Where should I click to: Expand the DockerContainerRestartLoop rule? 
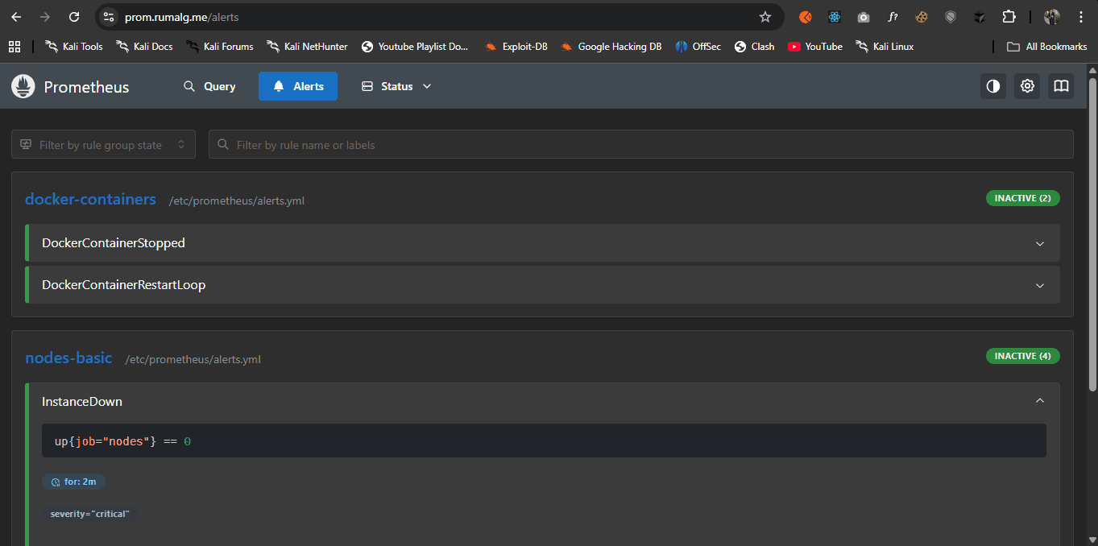tap(1039, 285)
